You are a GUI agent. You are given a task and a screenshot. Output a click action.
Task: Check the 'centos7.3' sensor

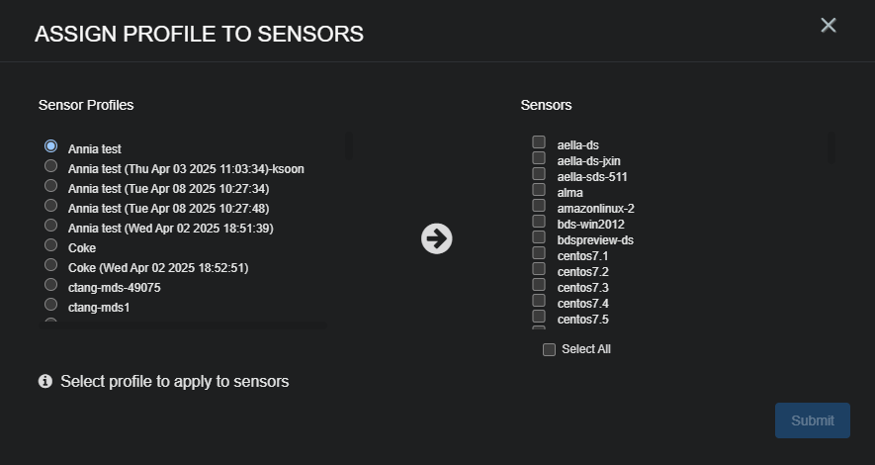coord(539,285)
